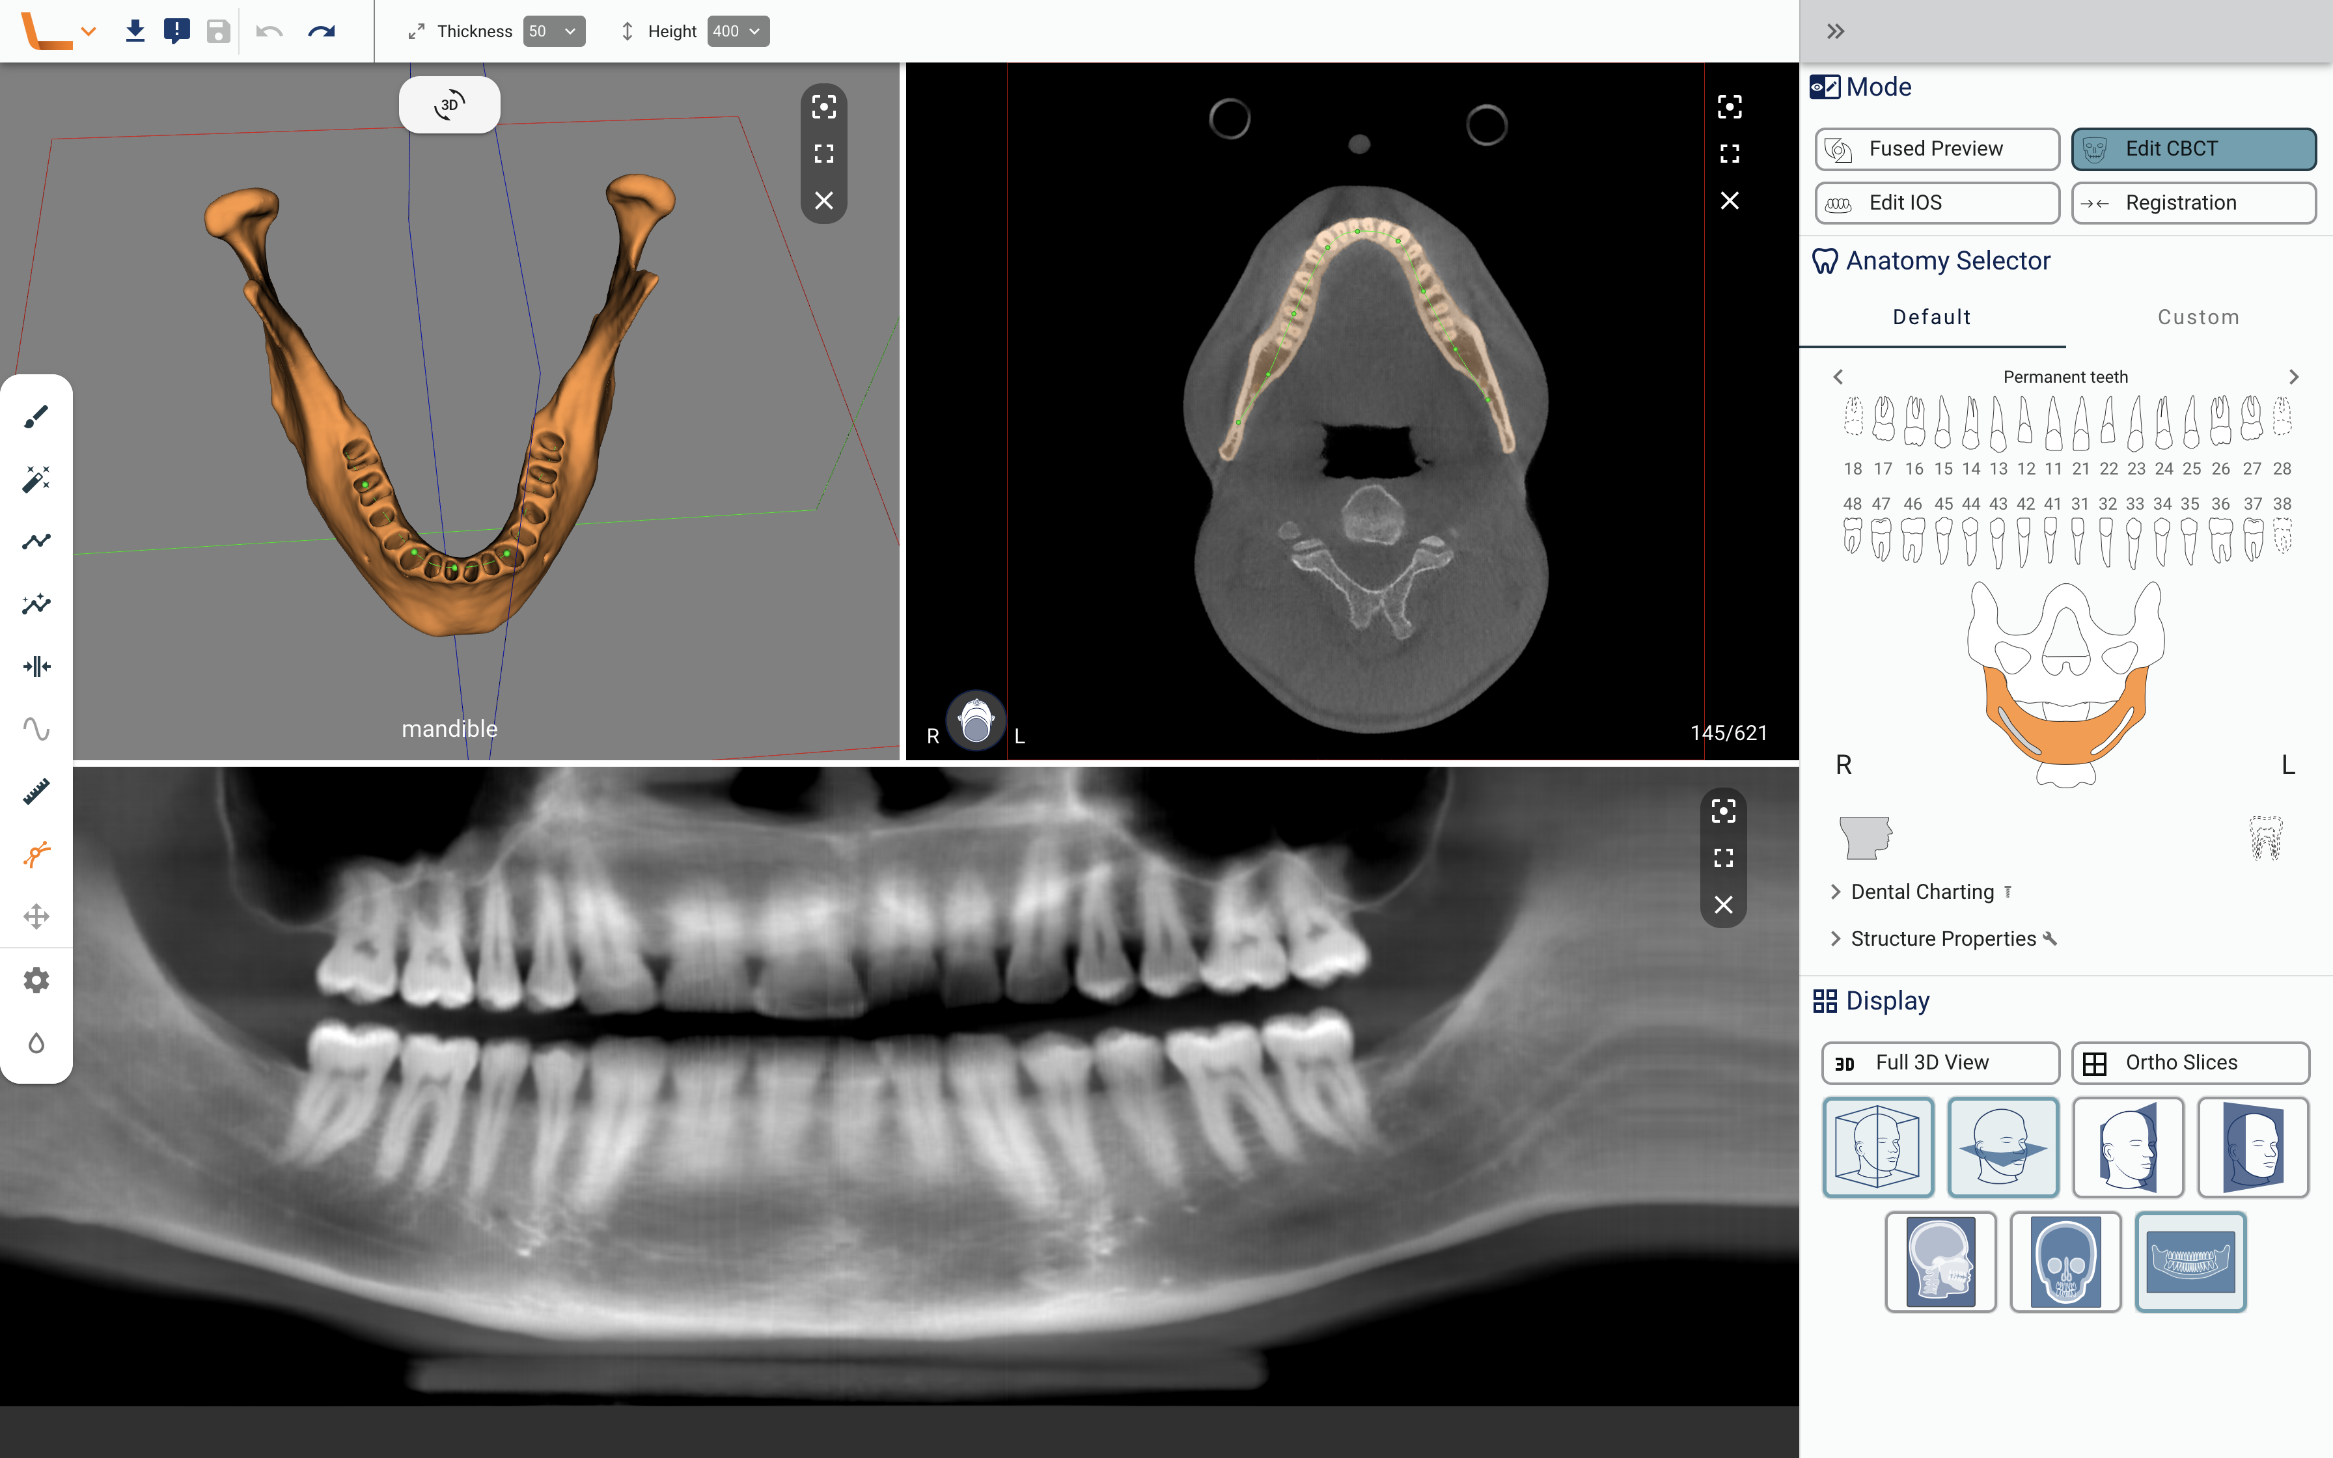Toggle the axial slice head view
This screenshot has width=2333, height=1458.
pyautogui.click(x=2002, y=1148)
